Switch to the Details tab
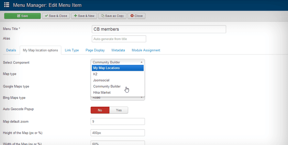The height and width of the screenshot is (145, 288). 11,50
